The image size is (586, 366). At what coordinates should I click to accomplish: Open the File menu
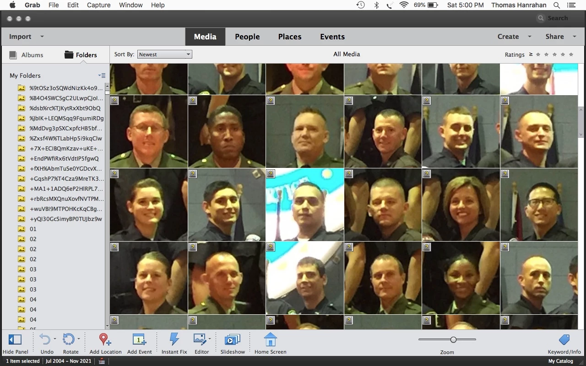(x=54, y=5)
